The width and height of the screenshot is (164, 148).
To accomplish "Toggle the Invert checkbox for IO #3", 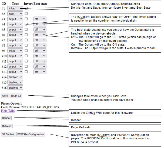I will pos(26,19).
